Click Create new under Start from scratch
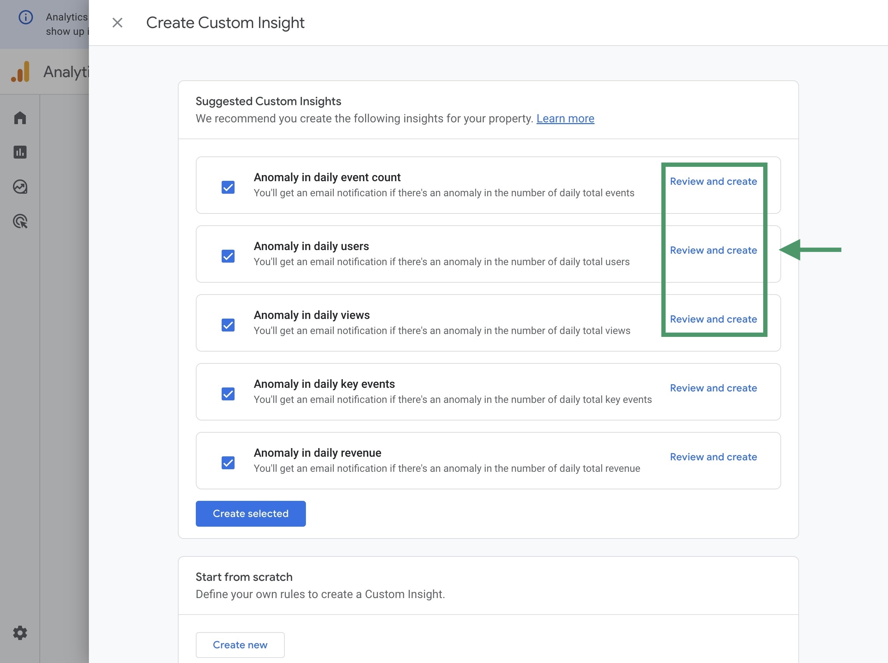 click(x=240, y=645)
